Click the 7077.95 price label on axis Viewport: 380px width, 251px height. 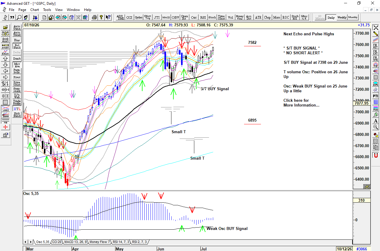point(361,103)
